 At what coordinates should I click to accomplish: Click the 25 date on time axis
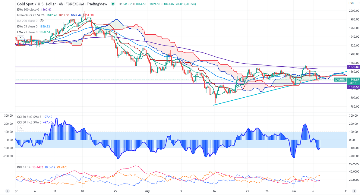pos(115,191)
